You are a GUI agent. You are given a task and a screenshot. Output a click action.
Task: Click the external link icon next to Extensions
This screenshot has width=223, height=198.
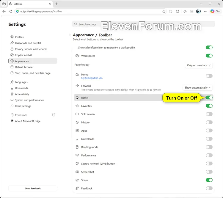pos(54,115)
